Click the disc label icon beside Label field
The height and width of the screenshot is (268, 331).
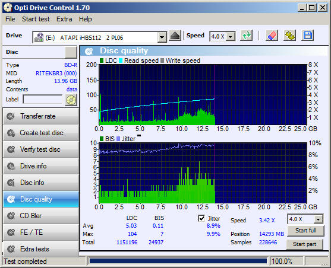[x=71, y=100]
